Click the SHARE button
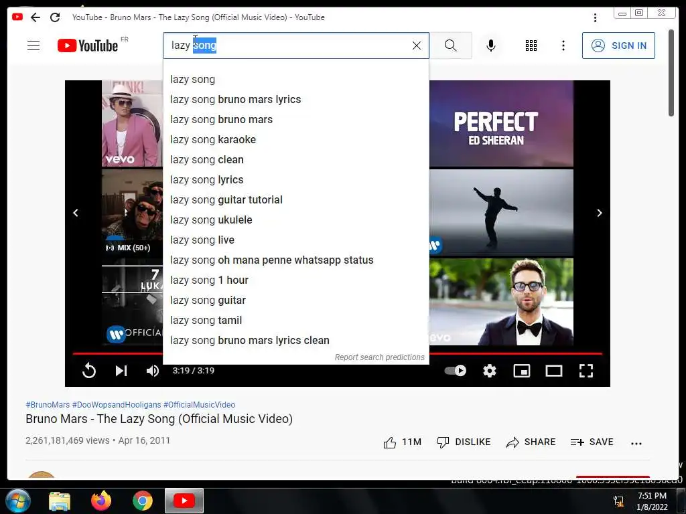This screenshot has width=686, height=514. 531,442
